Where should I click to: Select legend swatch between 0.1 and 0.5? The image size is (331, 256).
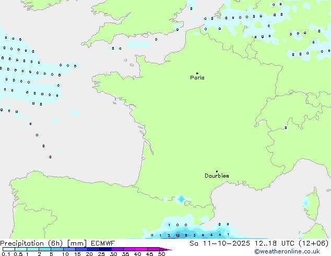click(9, 249)
